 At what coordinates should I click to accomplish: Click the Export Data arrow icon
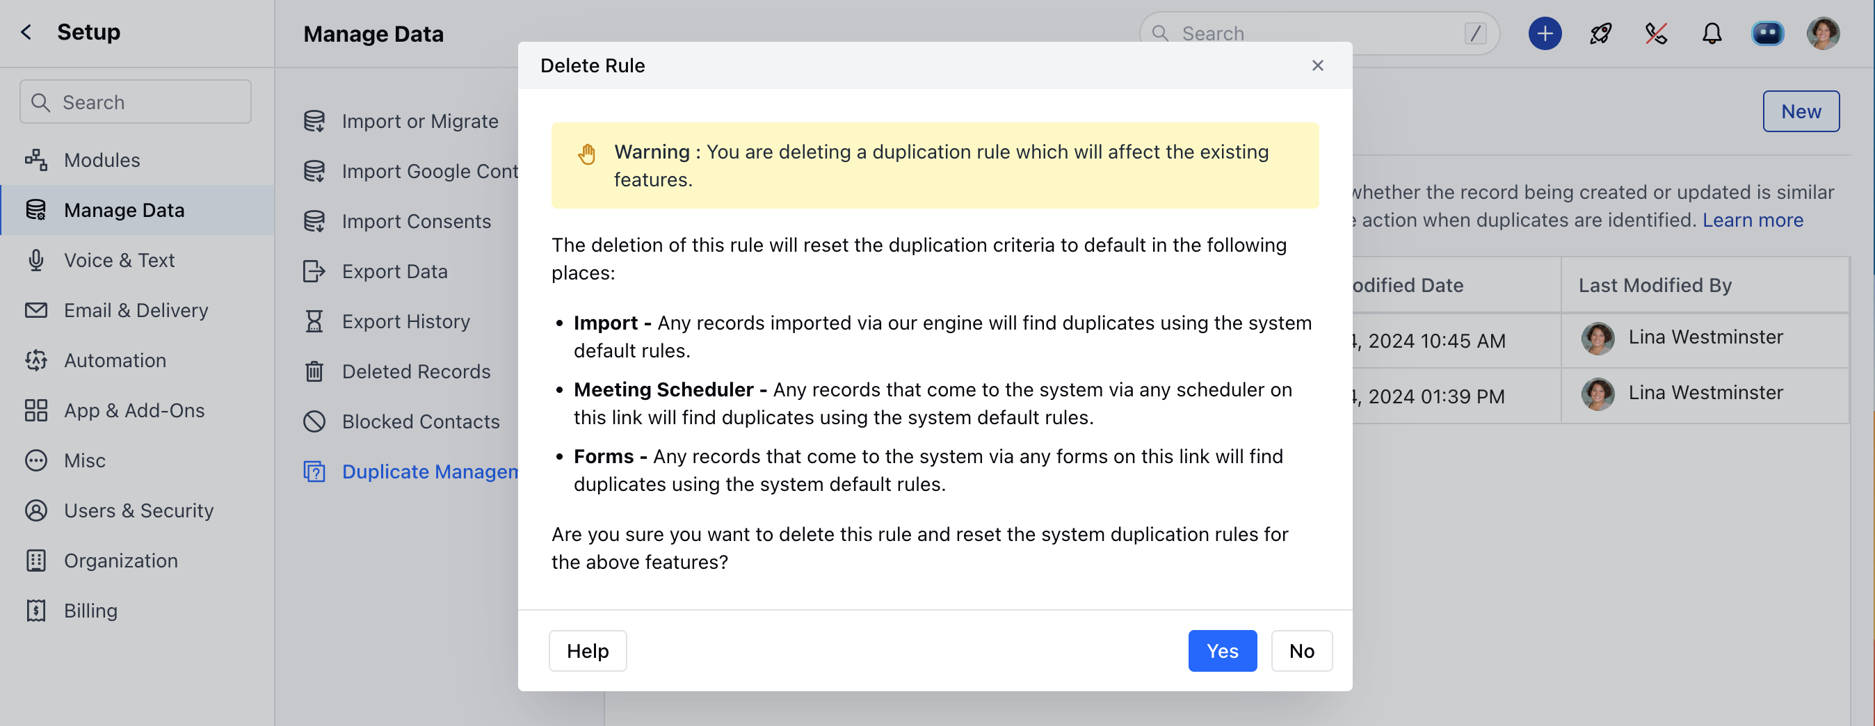[314, 272]
